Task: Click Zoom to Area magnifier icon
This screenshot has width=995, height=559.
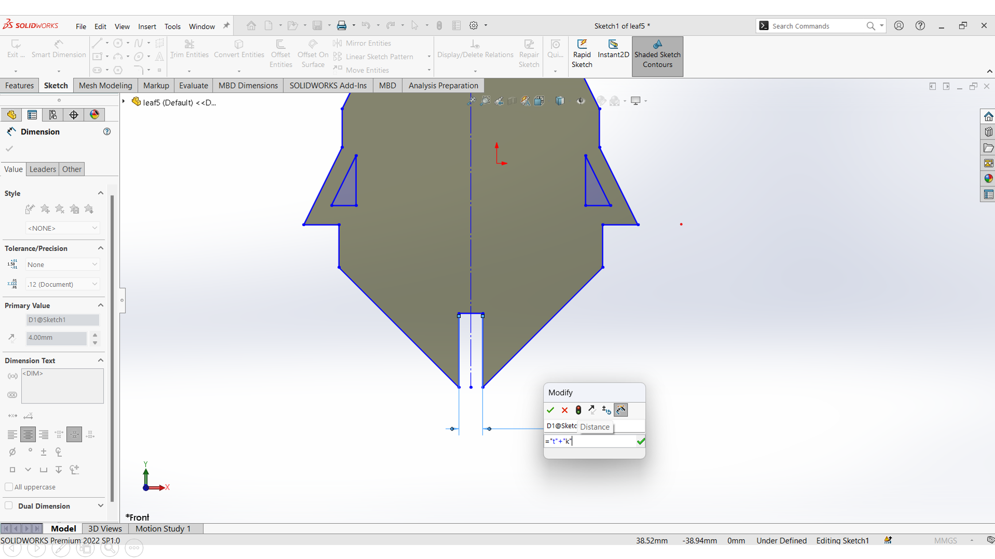Action: tap(485, 101)
